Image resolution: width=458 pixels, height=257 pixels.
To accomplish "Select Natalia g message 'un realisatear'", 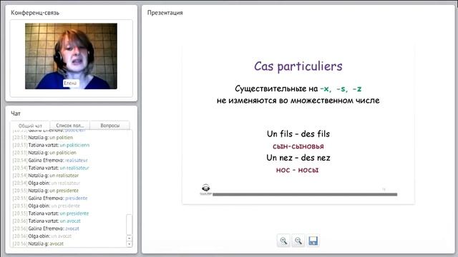I will click(x=46, y=176).
